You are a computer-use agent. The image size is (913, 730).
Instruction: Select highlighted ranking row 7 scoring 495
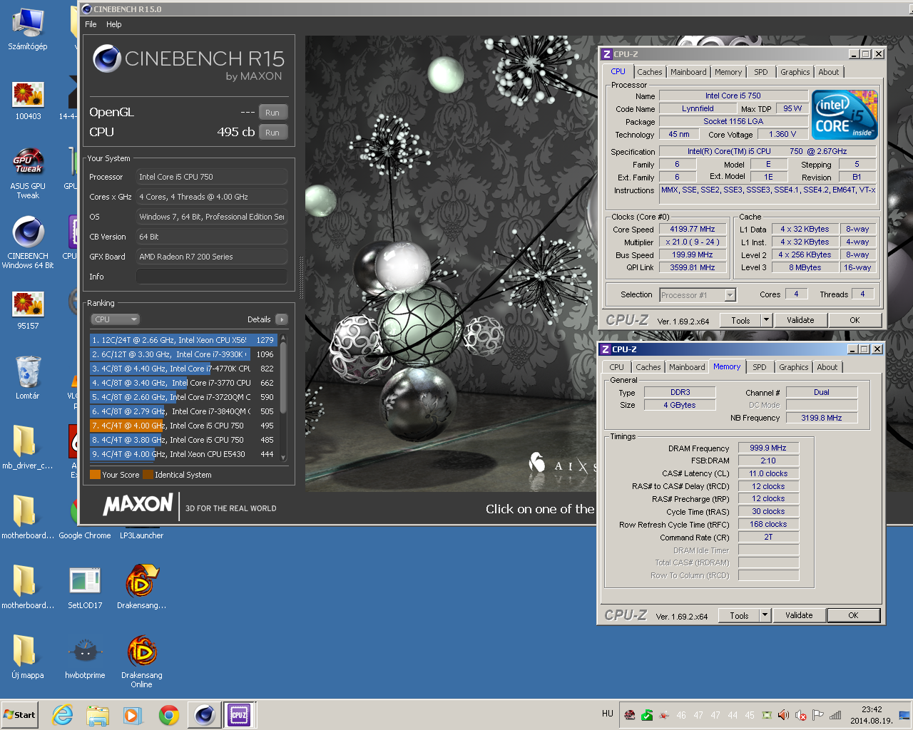point(183,426)
